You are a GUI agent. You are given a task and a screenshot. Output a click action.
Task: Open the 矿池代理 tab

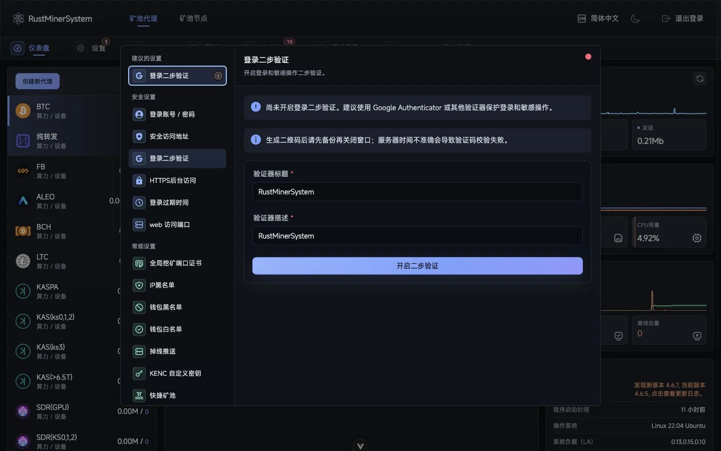143,19
